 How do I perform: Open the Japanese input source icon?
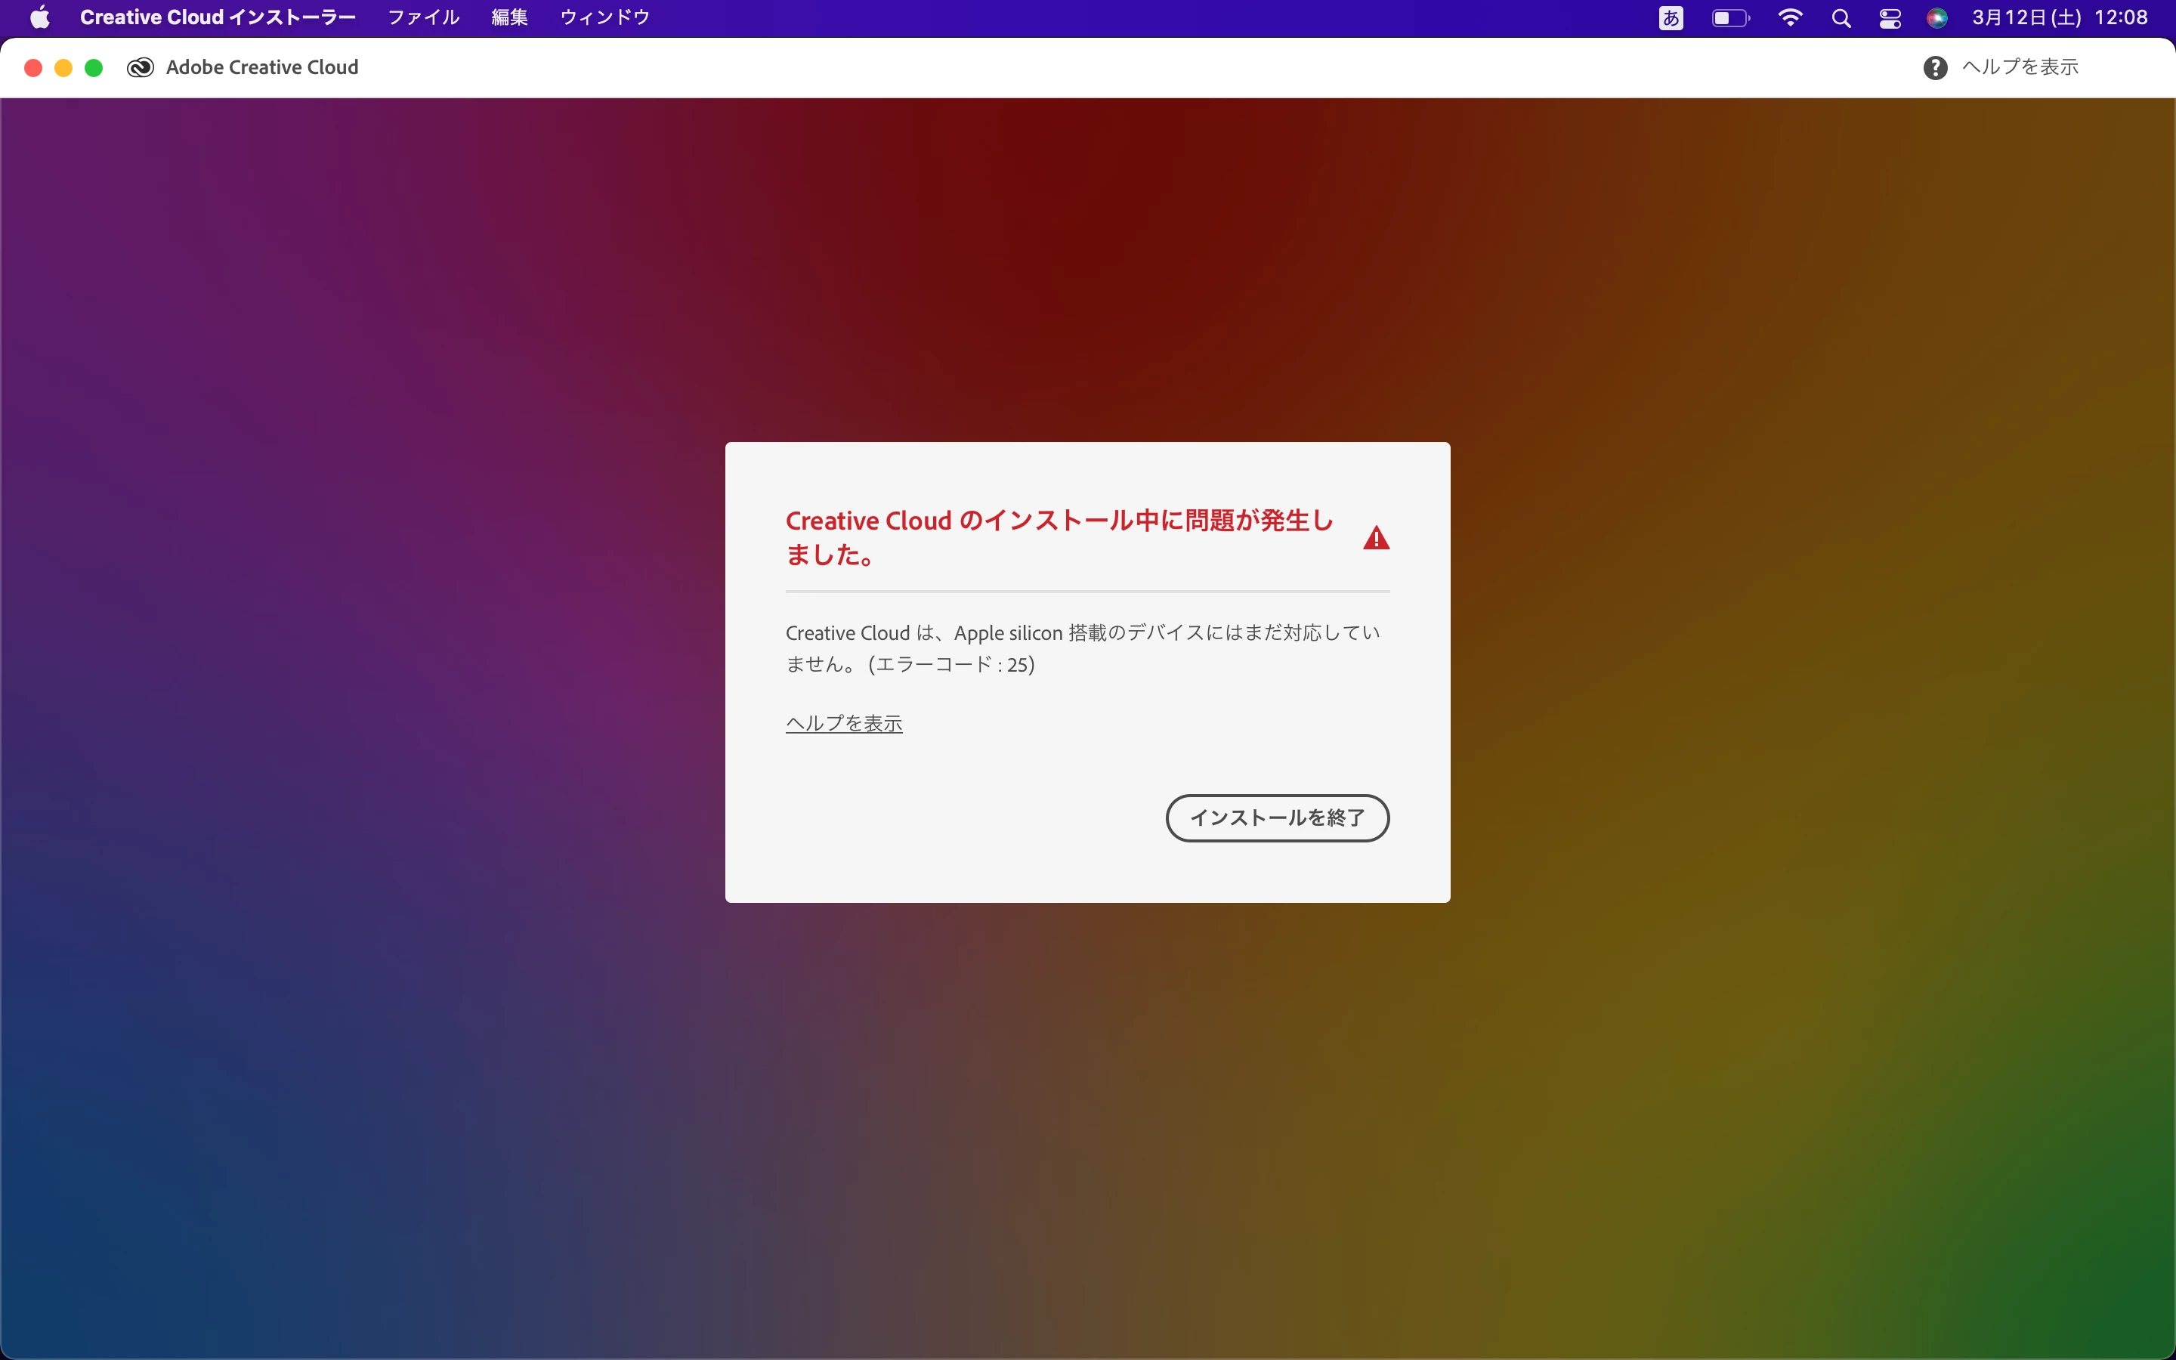(1671, 18)
